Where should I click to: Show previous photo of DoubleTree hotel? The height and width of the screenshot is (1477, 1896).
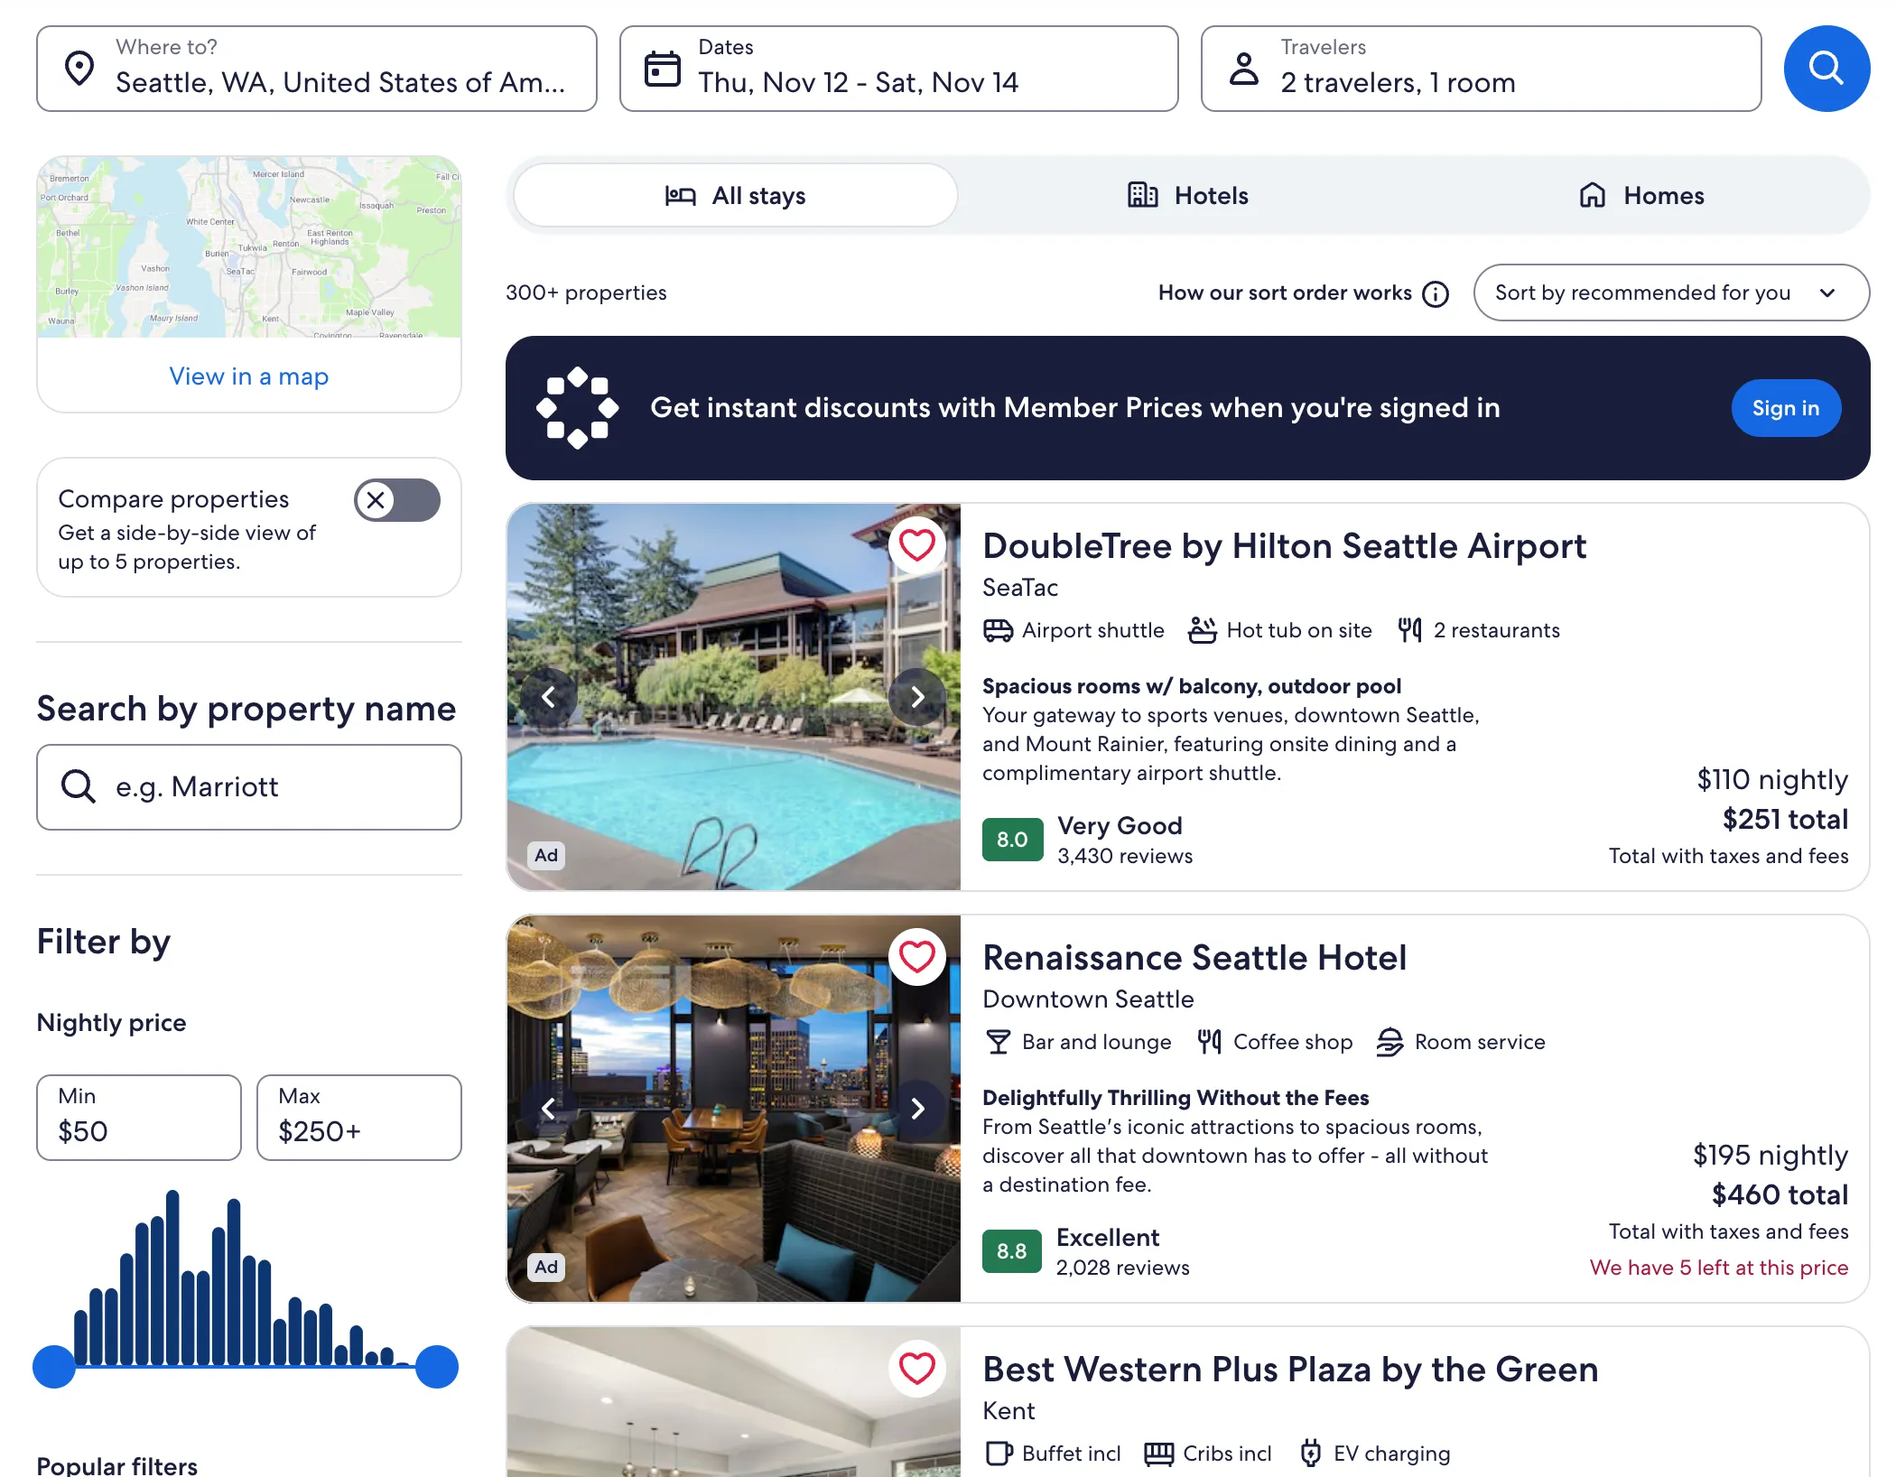[548, 696]
